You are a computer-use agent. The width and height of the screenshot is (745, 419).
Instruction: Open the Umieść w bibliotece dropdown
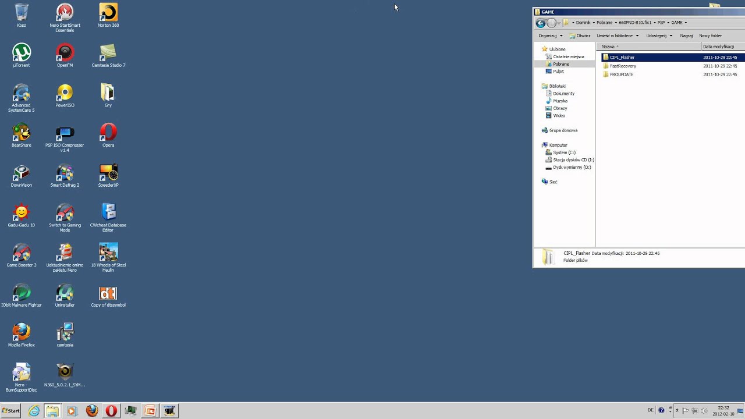(x=617, y=36)
